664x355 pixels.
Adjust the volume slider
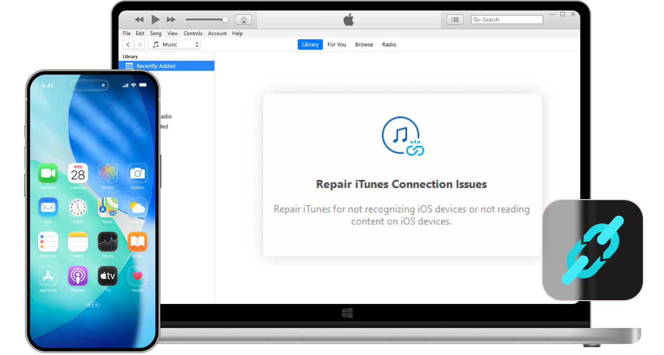[x=207, y=19]
